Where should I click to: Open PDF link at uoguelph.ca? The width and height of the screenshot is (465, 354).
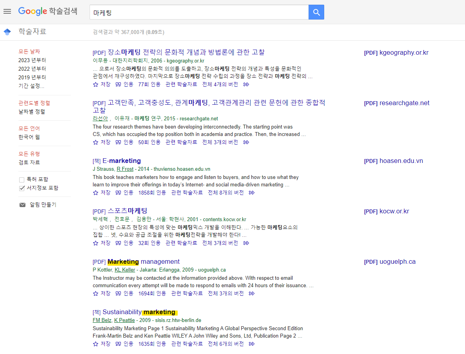[390, 261]
